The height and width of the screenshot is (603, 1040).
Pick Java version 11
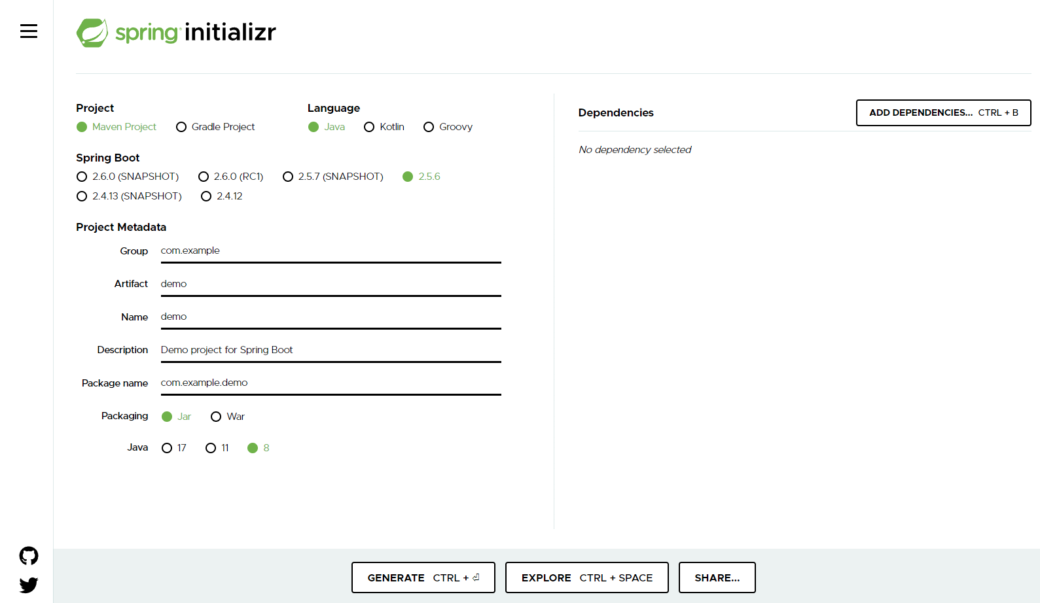(217, 448)
